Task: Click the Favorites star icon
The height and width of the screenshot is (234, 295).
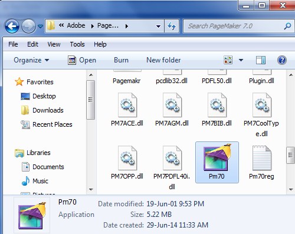Action: click(19, 82)
